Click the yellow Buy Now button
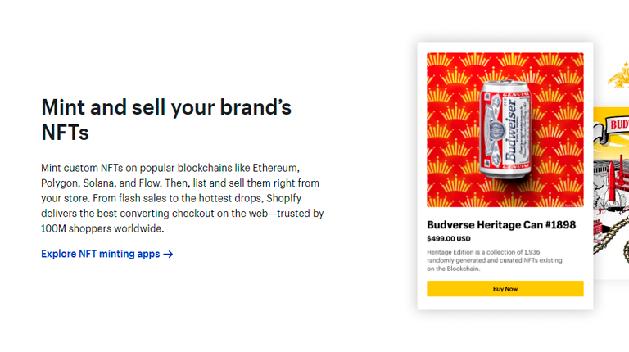 point(505,289)
